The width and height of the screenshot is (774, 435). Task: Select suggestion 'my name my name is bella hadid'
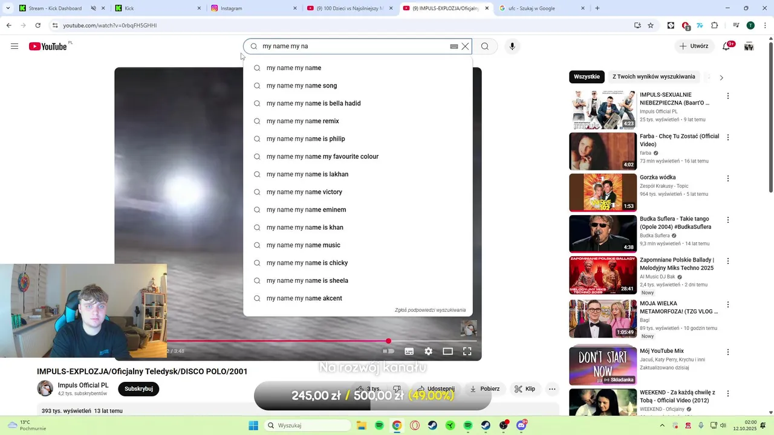358,103
